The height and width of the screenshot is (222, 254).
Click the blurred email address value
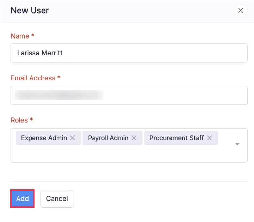[59, 95]
